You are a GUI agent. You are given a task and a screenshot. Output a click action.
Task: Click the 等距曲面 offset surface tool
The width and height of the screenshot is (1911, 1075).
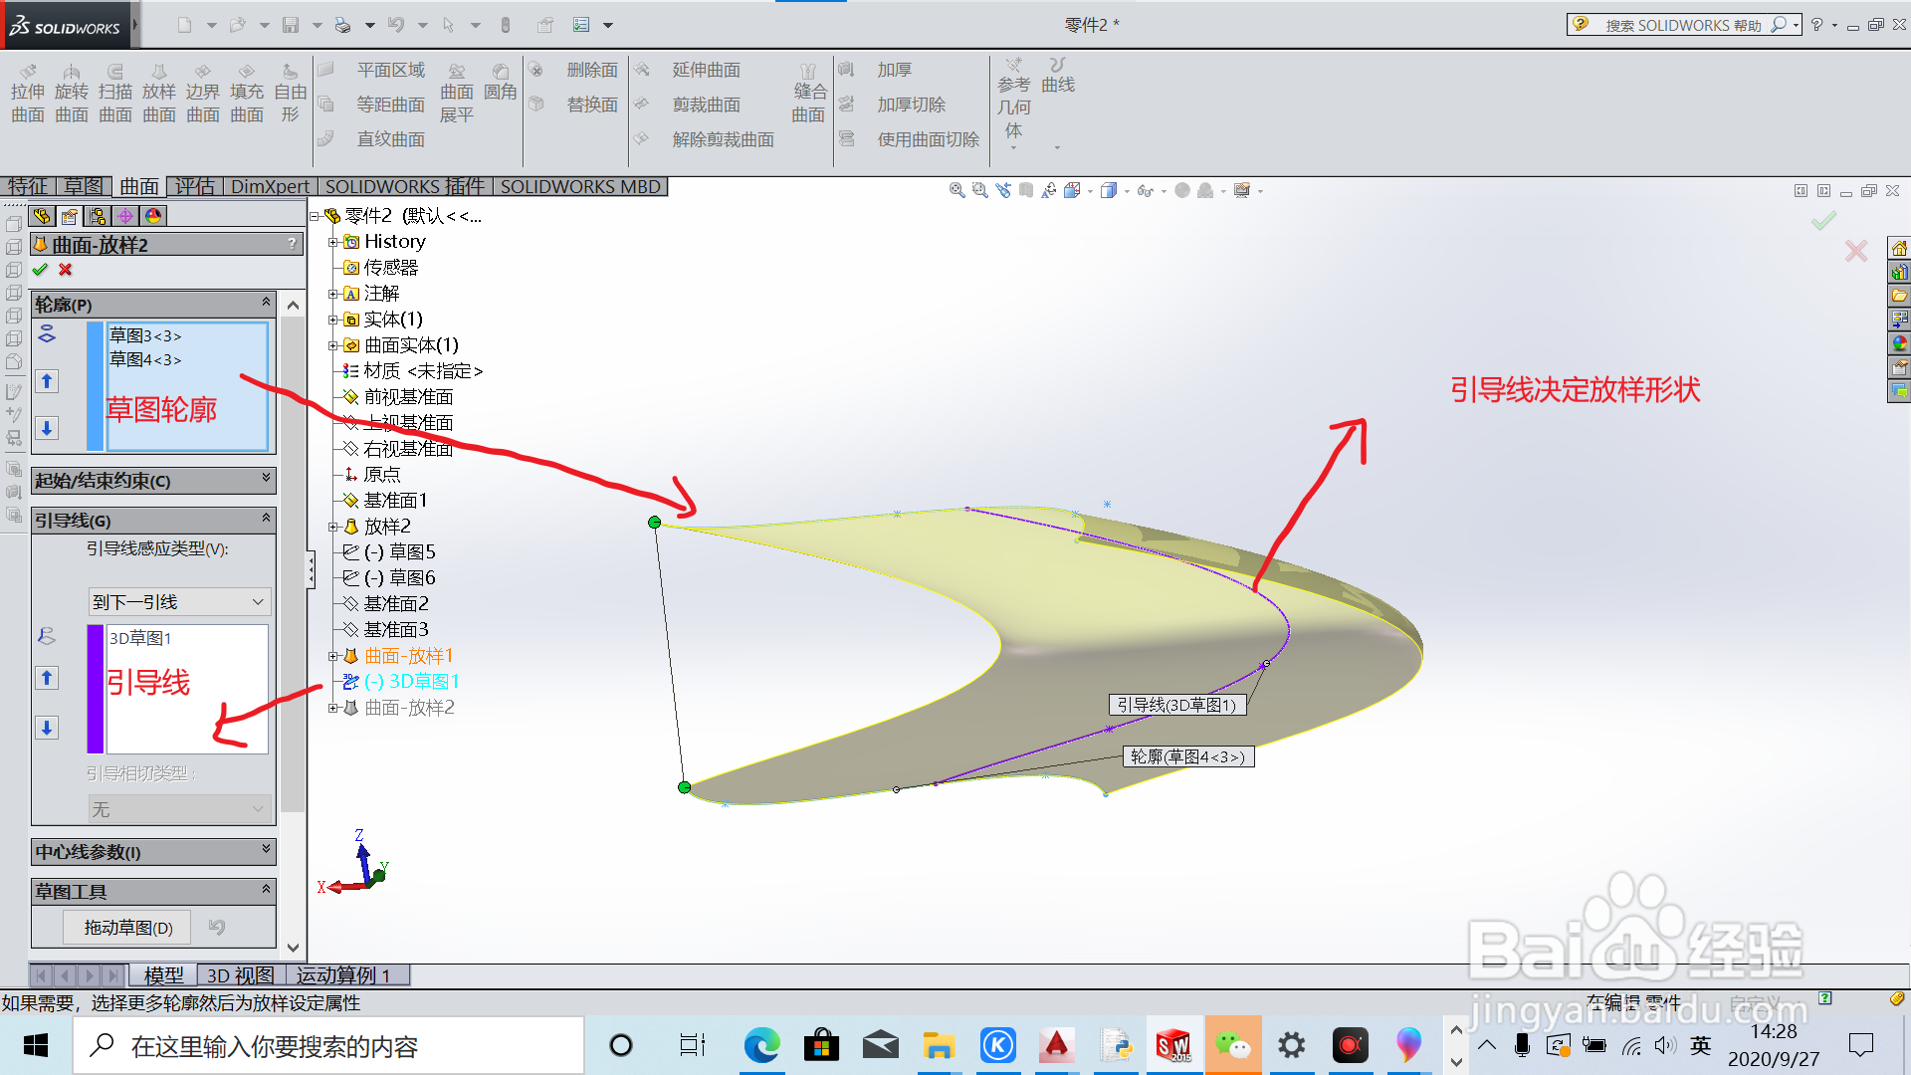click(x=371, y=105)
